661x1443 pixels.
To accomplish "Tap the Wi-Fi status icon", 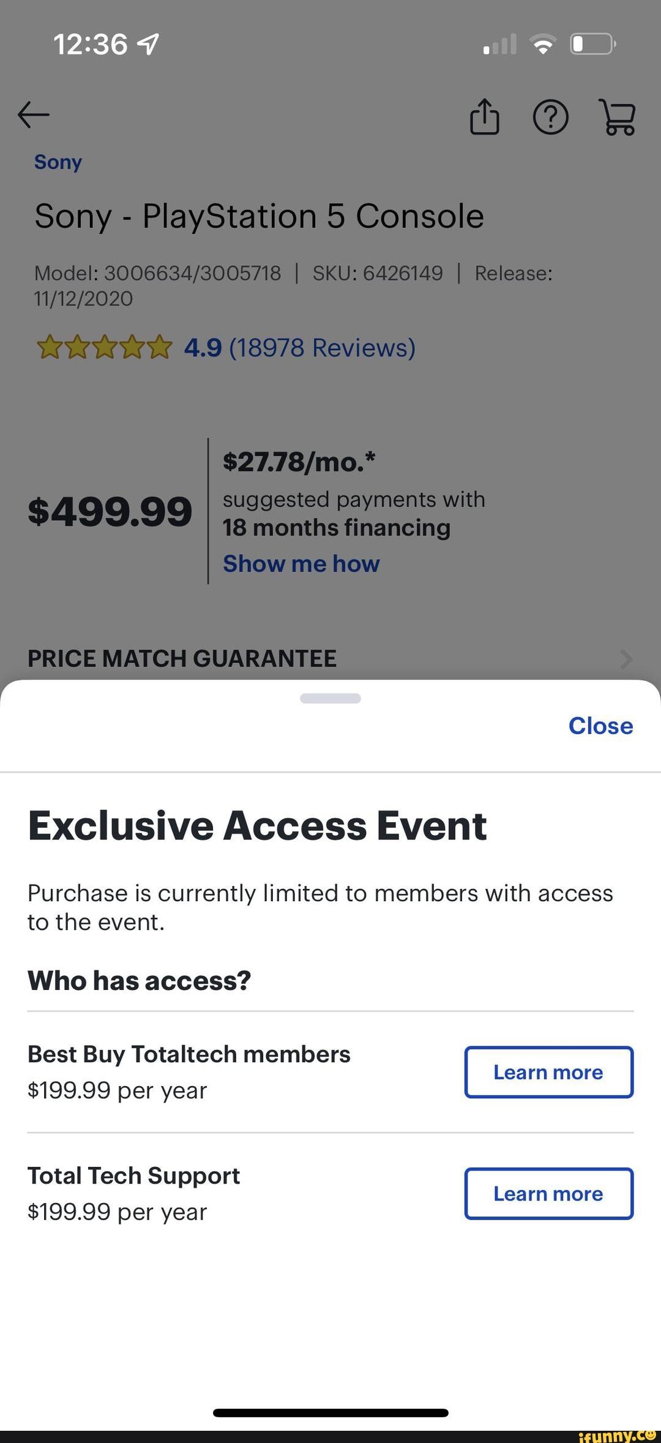I will click(x=542, y=44).
